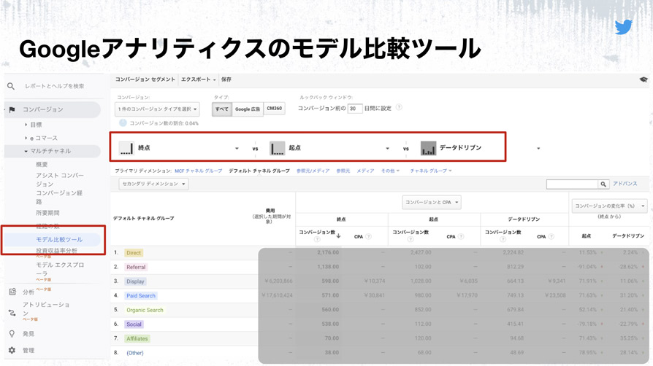This screenshot has width=653, height=366.
Task: Click the conversion ratio pie icon
Action: [x=123, y=122]
